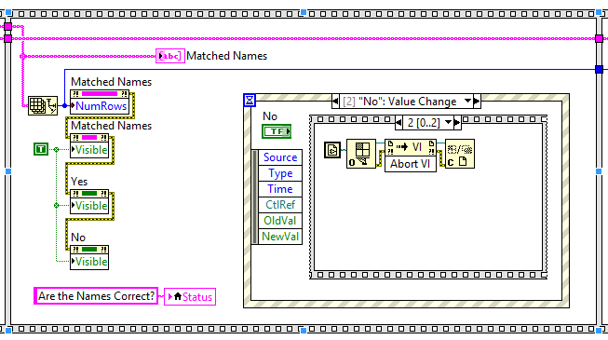The height and width of the screenshot is (340, 608).
Task: Click the pink tunnel on right frame border
Action: click(599, 38)
